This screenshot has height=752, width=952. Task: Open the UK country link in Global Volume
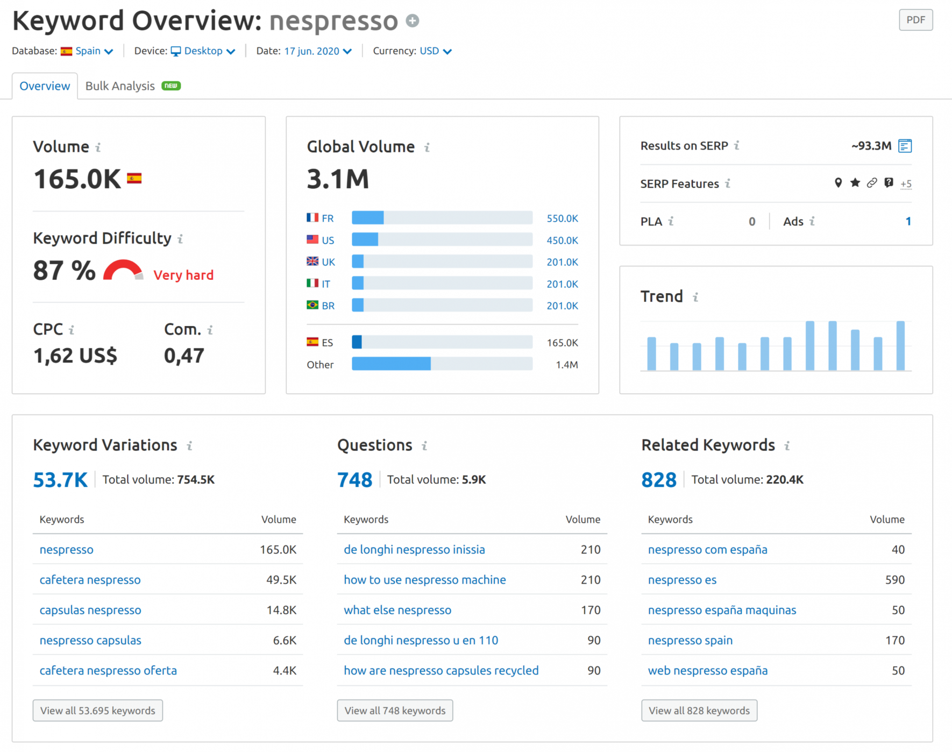pyautogui.click(x=329, y=262)
